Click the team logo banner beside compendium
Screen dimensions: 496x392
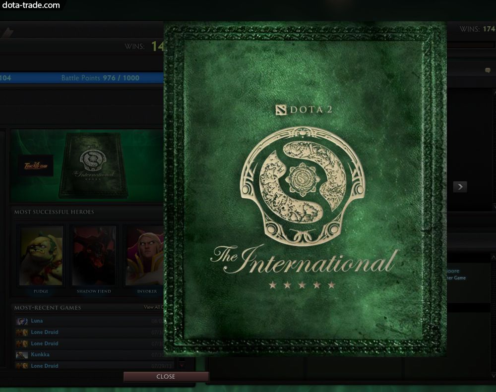(36, 166)
